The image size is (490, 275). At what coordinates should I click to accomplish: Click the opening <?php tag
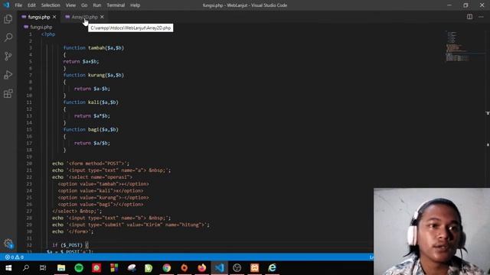point(48,34)
